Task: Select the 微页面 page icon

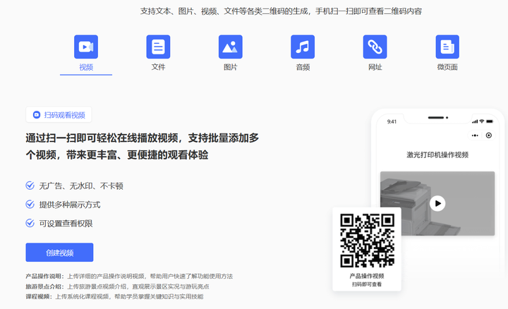Action: pos(447,47)
